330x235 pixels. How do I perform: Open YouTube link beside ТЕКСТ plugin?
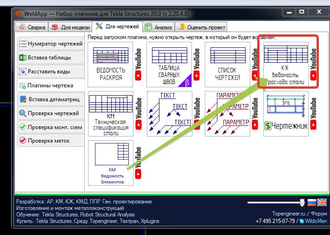[197, 114]
